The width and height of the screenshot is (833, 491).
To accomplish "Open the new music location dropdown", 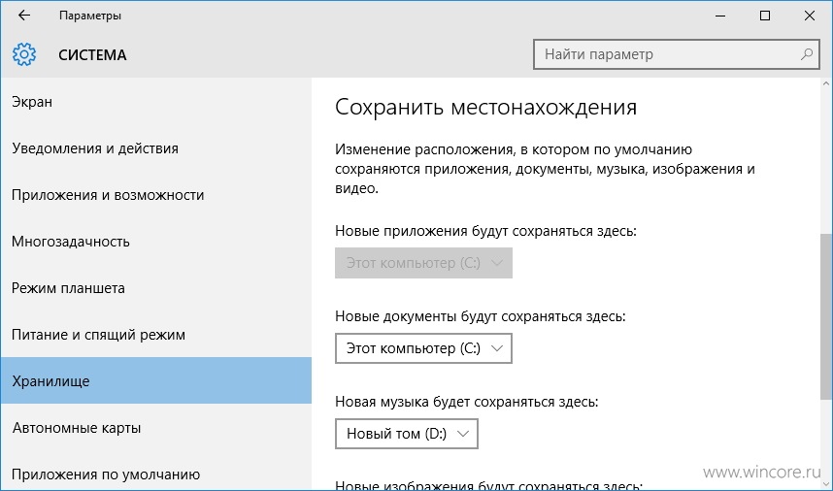I will 407,434.
